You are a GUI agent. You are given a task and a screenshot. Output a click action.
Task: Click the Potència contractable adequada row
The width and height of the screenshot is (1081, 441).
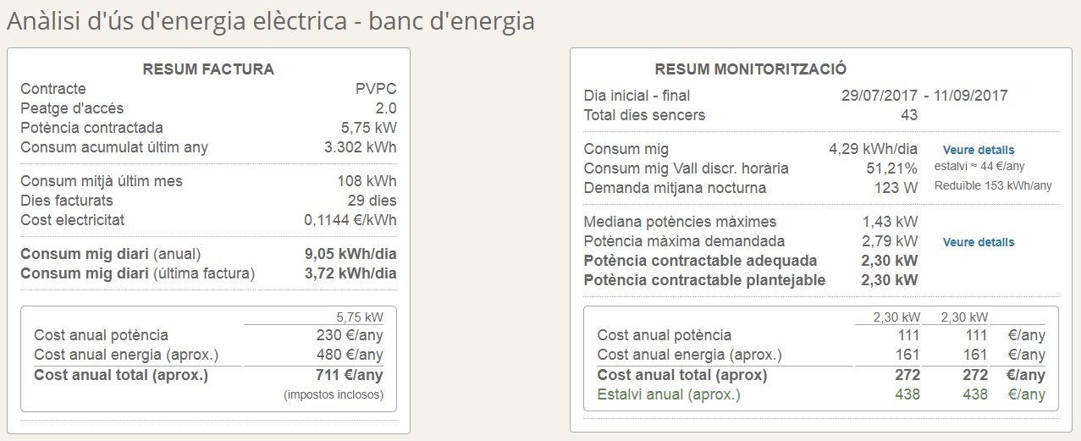(751, 261)
